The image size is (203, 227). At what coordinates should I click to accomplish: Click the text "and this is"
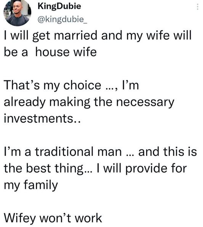click(x=168, y=152)
